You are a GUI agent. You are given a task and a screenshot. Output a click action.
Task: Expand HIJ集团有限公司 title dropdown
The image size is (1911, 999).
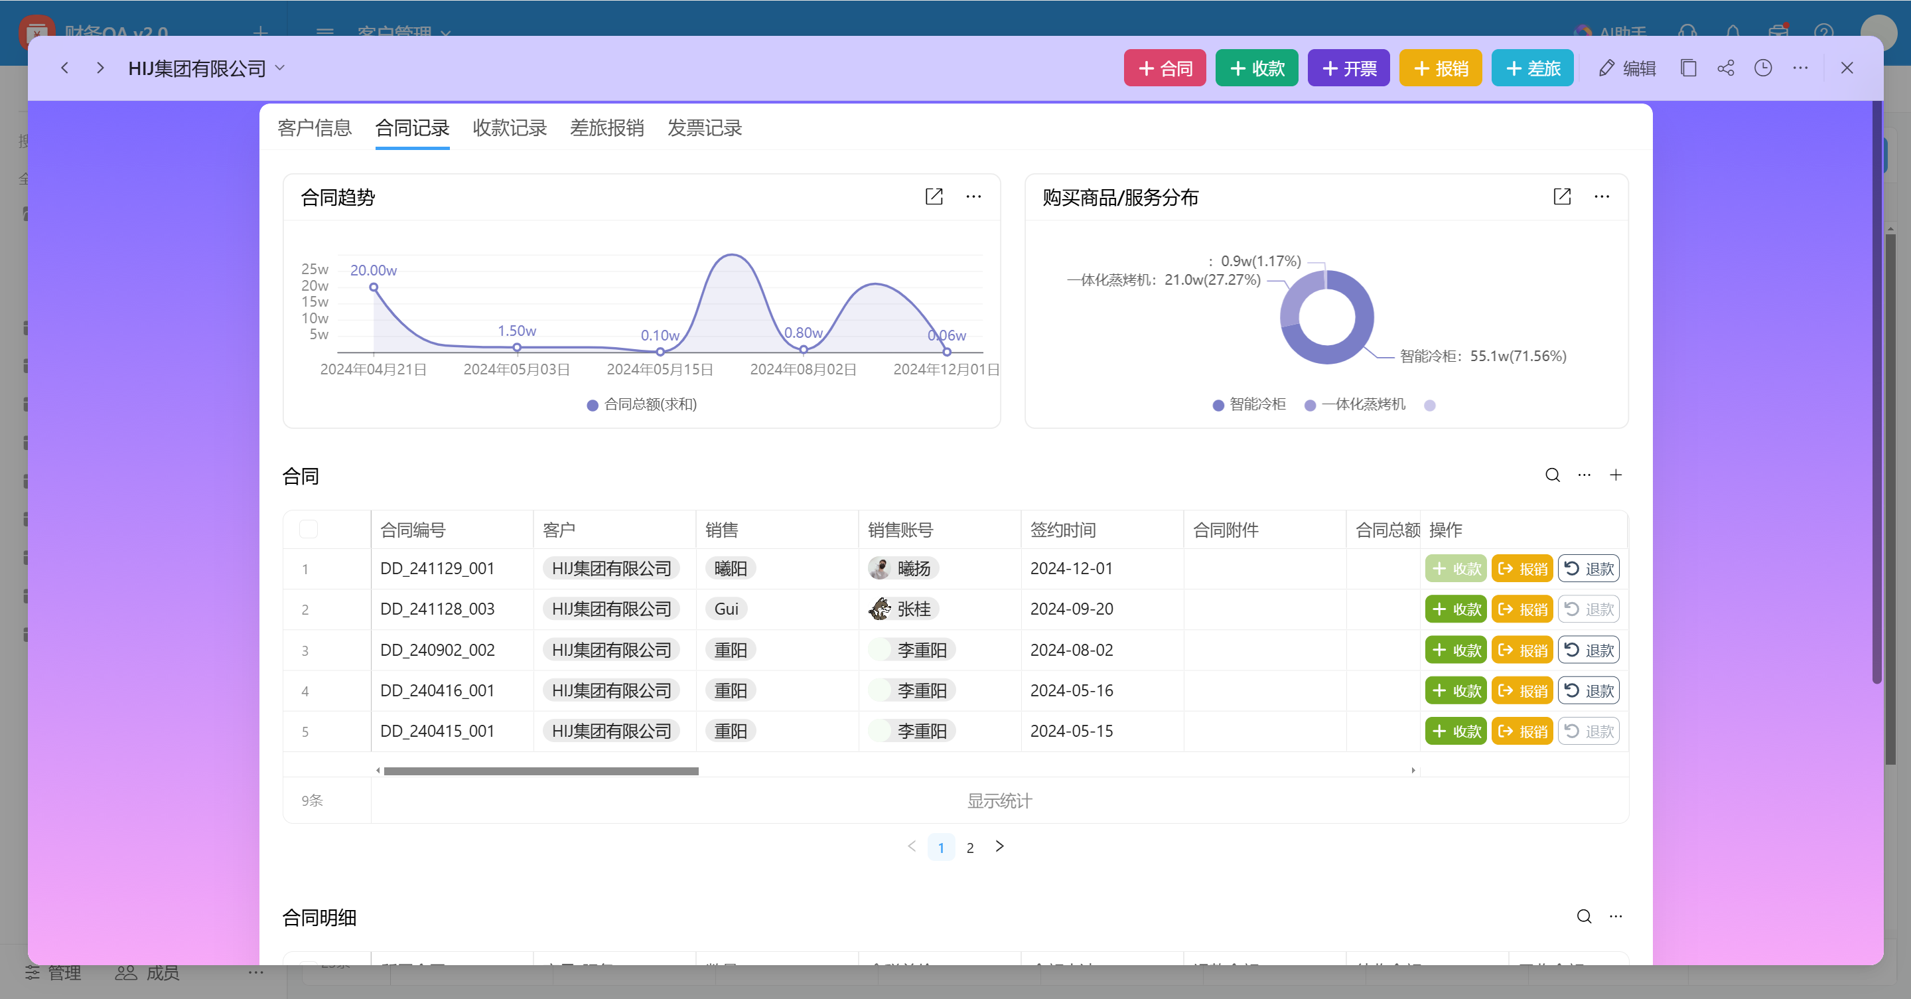click(279, 68)
